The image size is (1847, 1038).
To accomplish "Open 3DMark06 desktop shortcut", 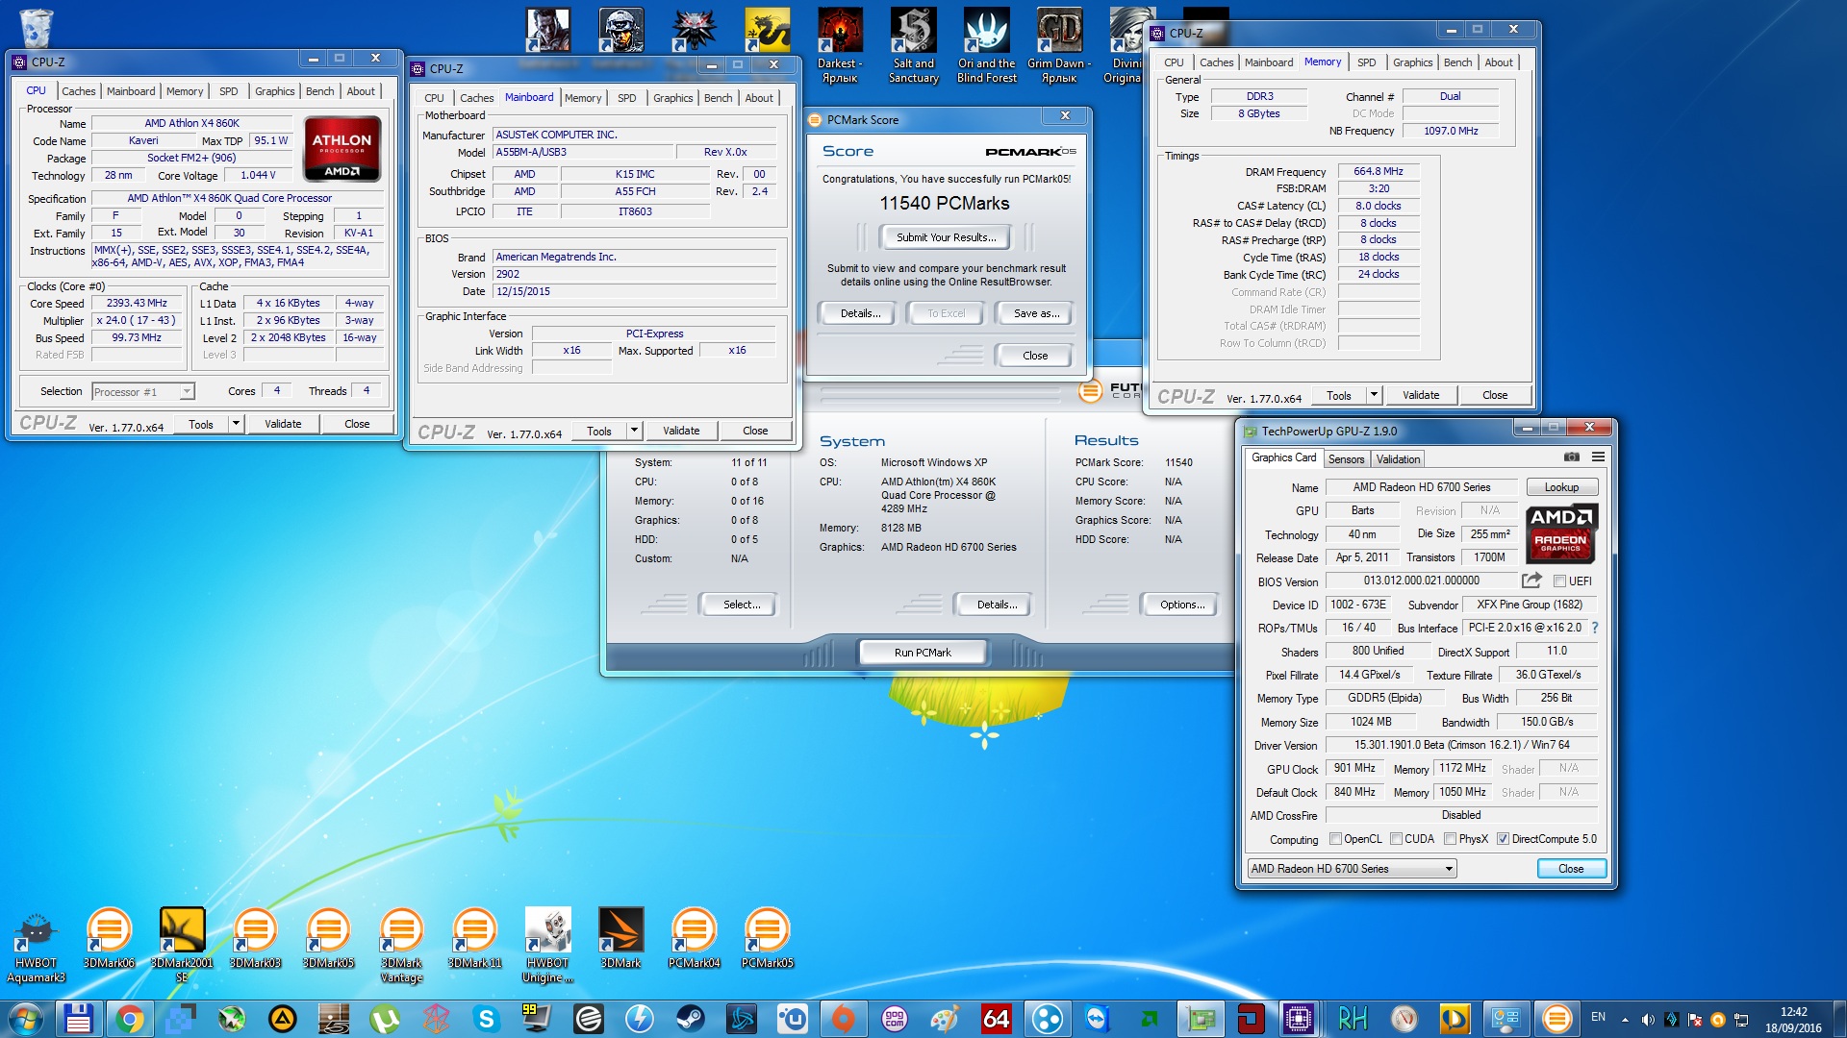I will pyautogui.click(x=109, y=939).
